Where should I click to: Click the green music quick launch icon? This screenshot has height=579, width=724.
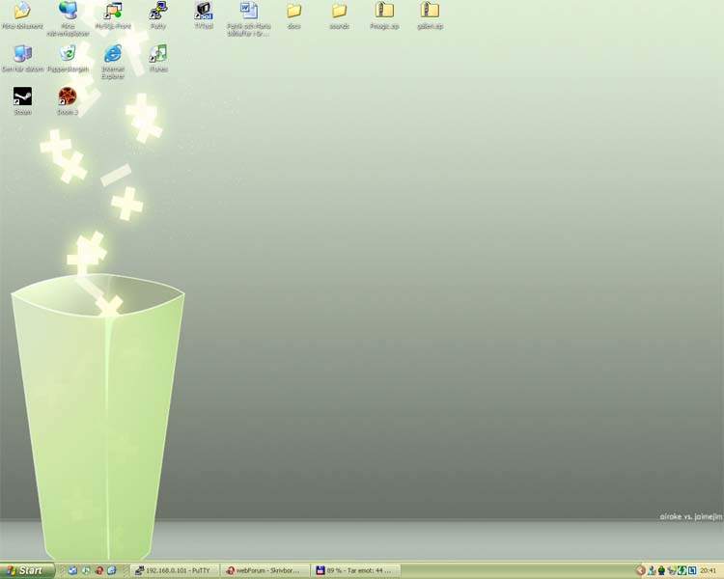pos(85,570)
